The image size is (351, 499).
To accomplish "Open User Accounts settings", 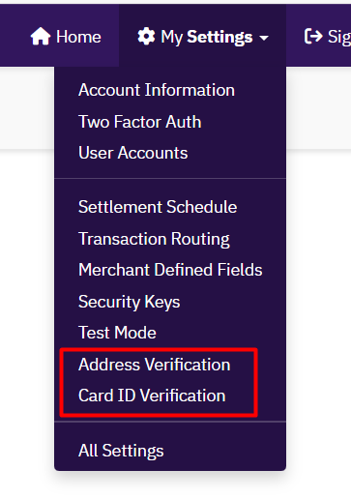I will 133,153.
